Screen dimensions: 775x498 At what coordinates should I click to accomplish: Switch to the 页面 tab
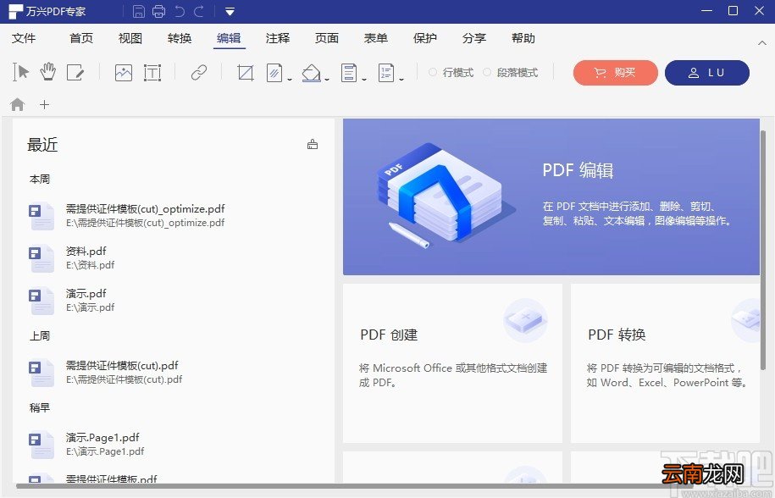[x=327, y=38]
